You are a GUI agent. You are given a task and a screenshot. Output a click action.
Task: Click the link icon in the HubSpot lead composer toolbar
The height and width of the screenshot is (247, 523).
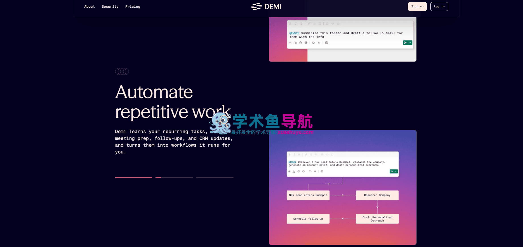tap(306, 155)
